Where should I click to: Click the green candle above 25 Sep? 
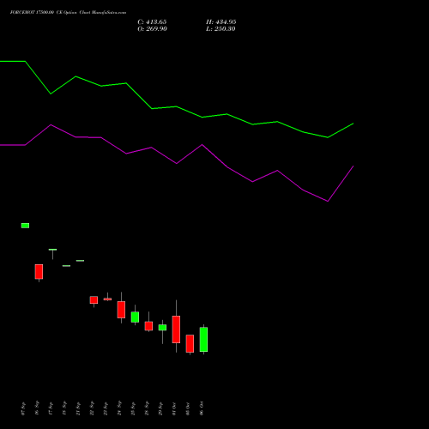(x=135, y=317)
